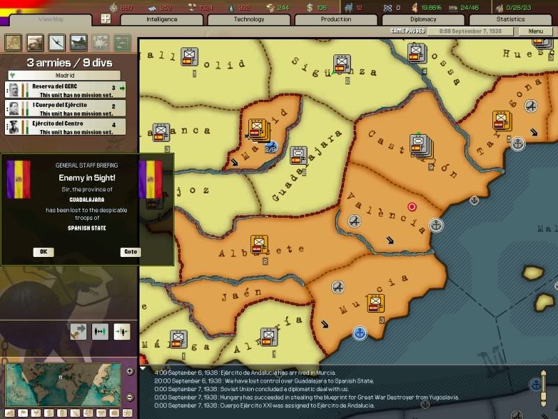This screenshot has height=419, width=558.
Task: Zoom out with the minimap minus button
Action: pos(130,397)
